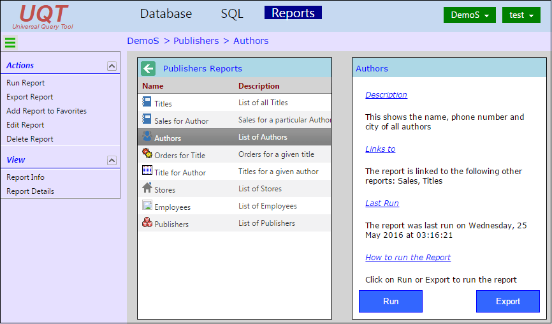
Task: Click the 'List of Authors' description
Action: tap(263, 137)
